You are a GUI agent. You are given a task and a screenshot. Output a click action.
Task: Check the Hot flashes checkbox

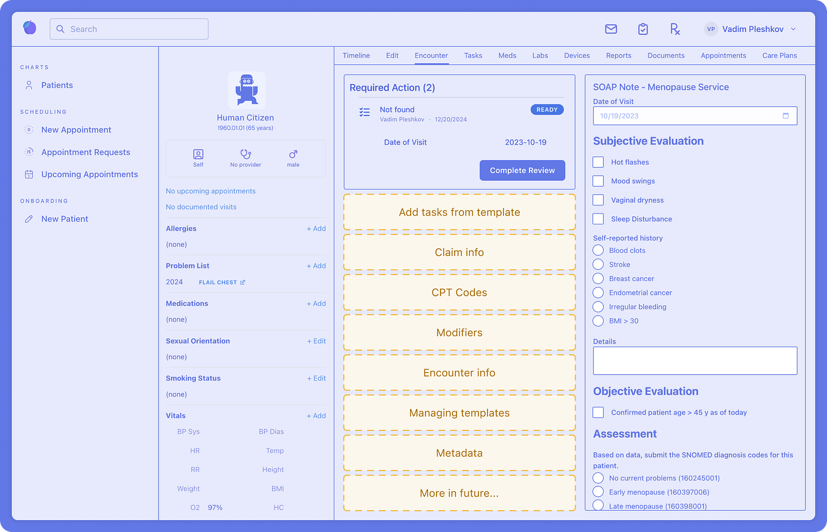coord(598,162)
